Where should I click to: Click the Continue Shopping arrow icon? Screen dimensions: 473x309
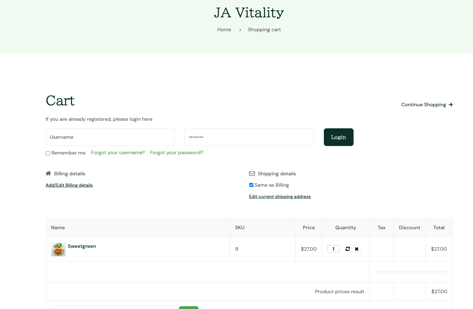click(x=451, y=105)
